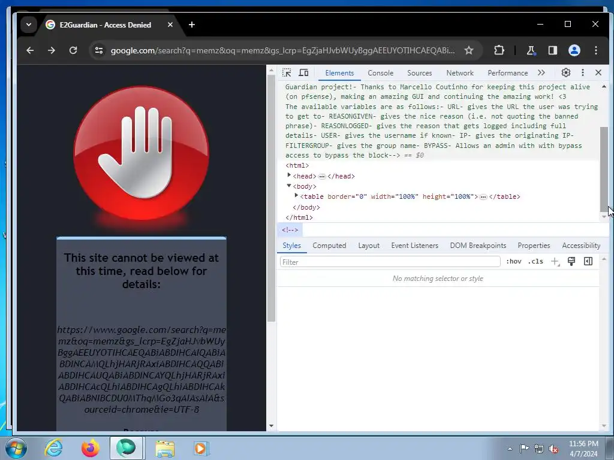Select the </body> closing tag line
The image size is (614, 460).
point(306,207)
